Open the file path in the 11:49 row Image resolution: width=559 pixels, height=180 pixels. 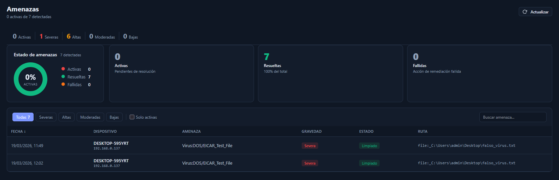466,145
